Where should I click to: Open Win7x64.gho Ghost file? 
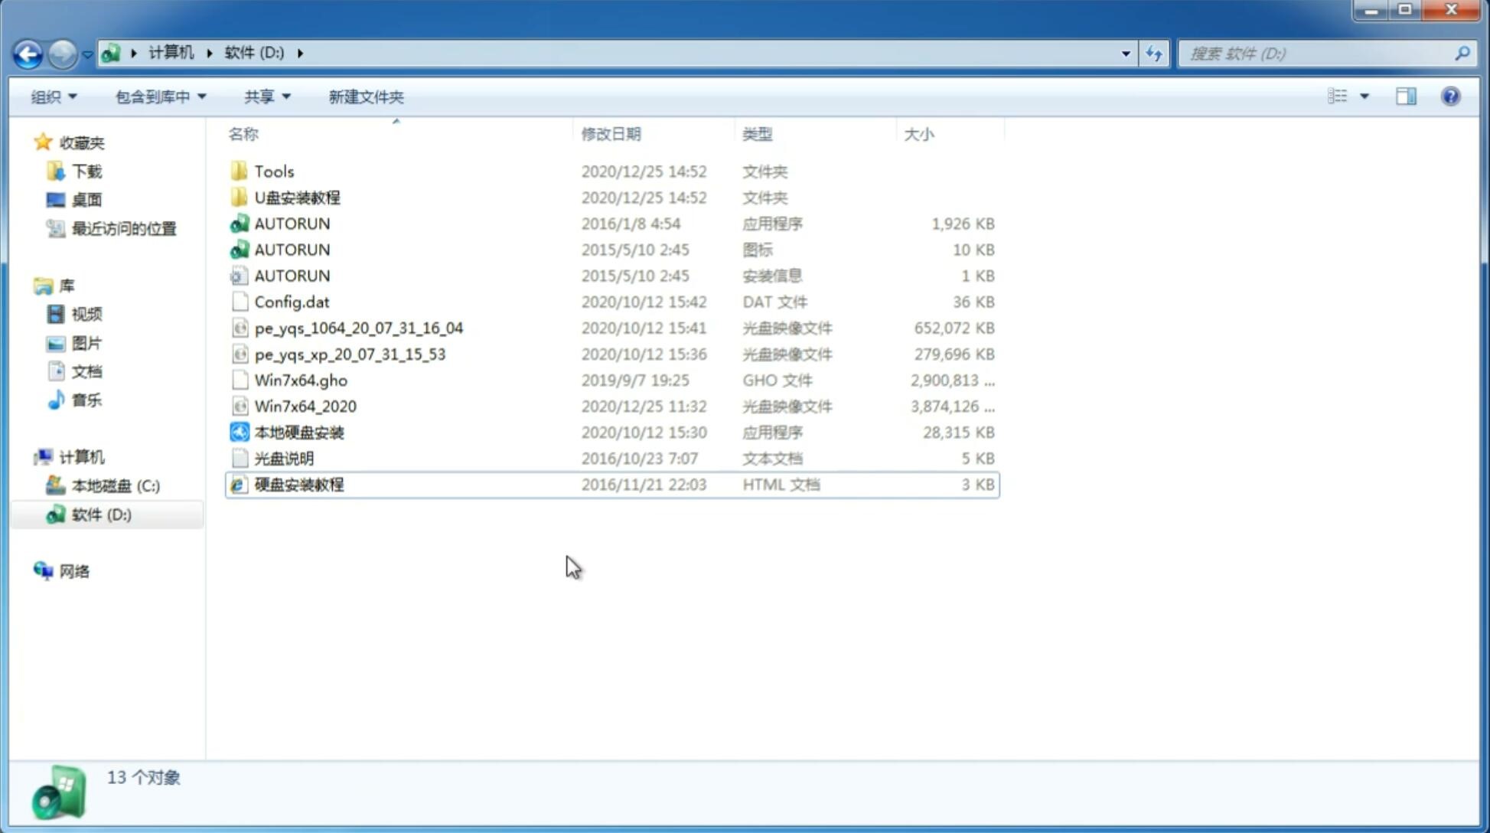click(x=301, y=380)
